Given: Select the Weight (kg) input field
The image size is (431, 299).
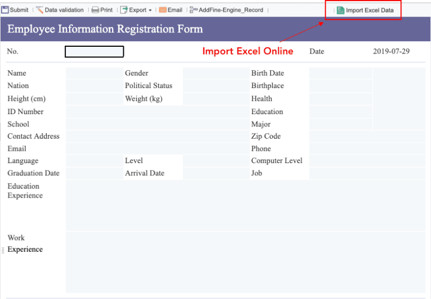Looking at the screenshot, I should click(216, 99).
